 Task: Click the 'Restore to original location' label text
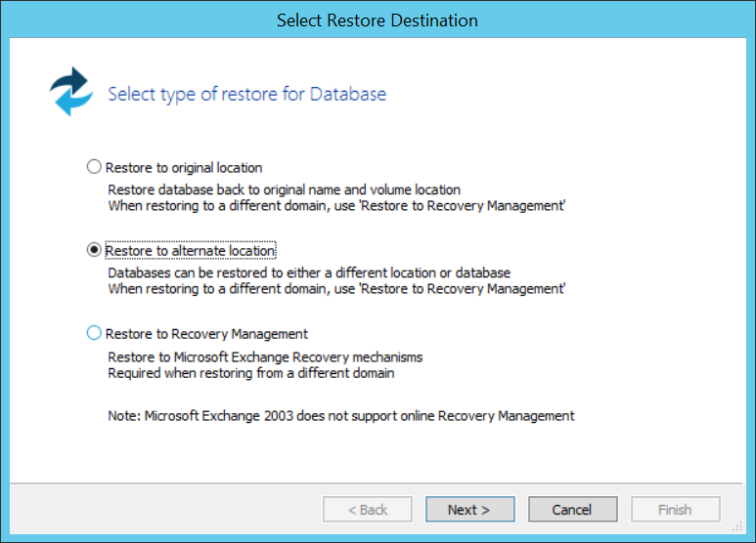click(x=184, y=167)
